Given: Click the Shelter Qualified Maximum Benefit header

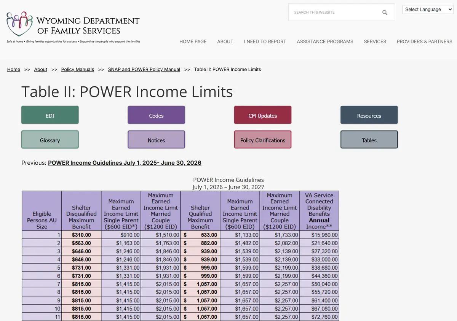Looking at the screenshot, I should (x=200, y=211).
